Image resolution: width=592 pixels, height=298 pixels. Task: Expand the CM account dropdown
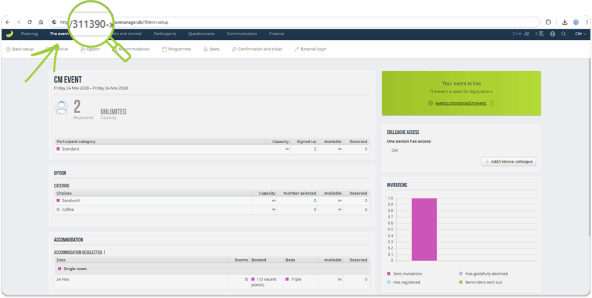tap(580, 34)
